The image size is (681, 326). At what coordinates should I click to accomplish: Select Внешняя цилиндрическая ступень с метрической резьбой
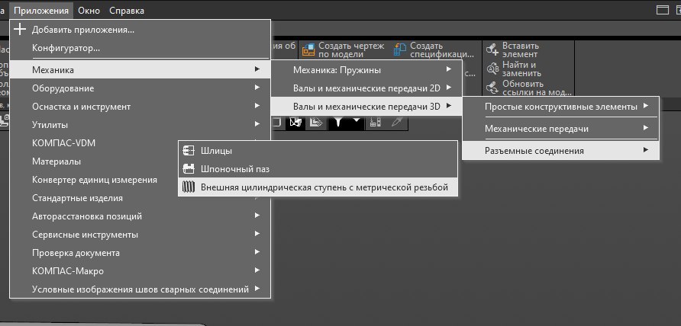(318, 187)
